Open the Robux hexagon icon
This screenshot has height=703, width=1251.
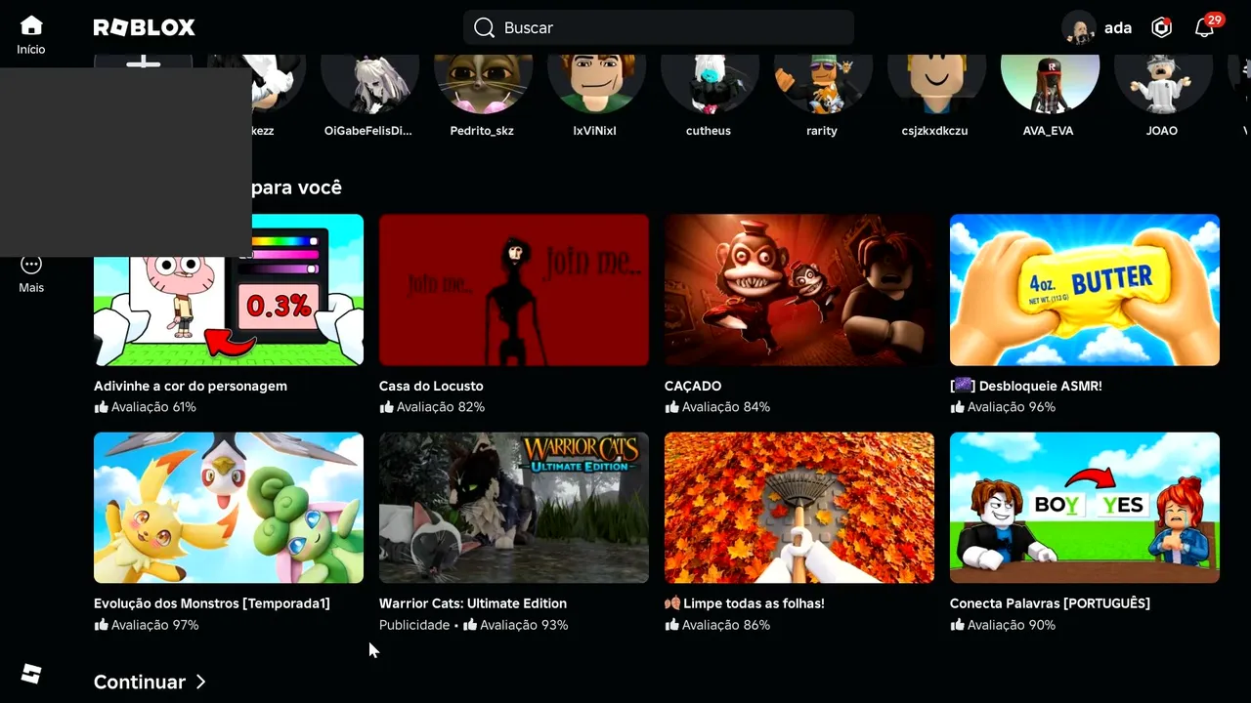point(1161,27)
